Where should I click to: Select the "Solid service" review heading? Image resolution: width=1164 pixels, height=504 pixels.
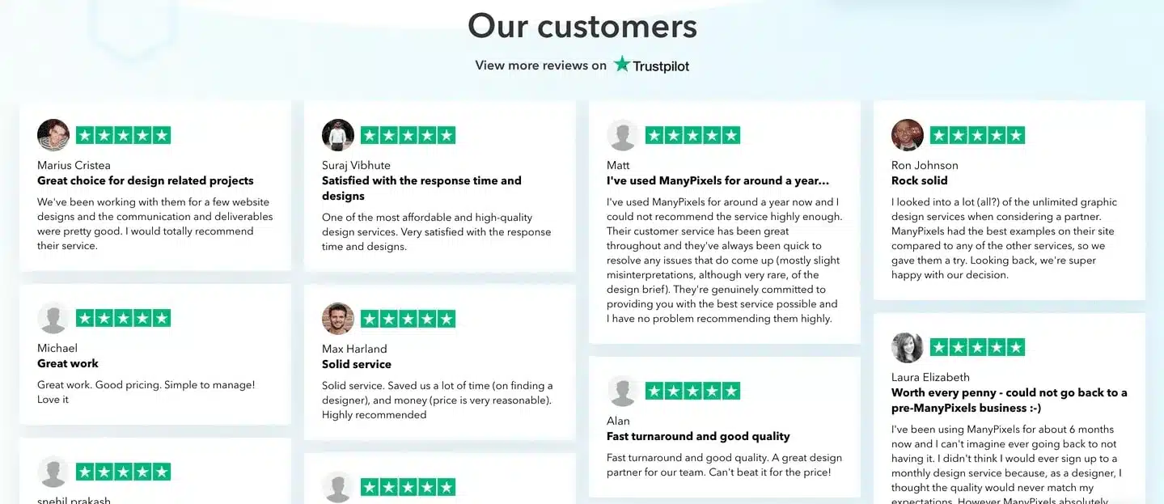point(357,364)
